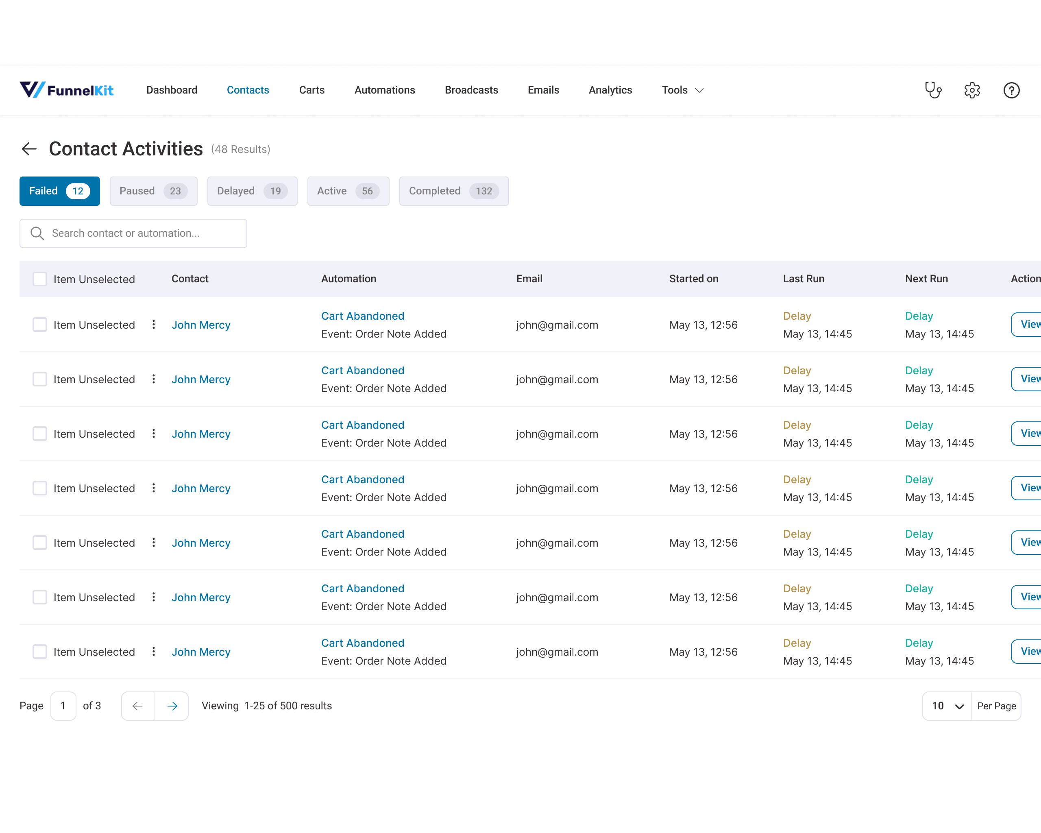
Task: Tick the select-all checkbox in table header
Action: [x=39, y=279]
